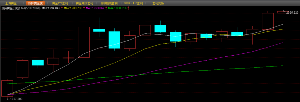Select the first candlestick above 1827.300
This screenshot has width=300, height=102.
tap(7, 88)
